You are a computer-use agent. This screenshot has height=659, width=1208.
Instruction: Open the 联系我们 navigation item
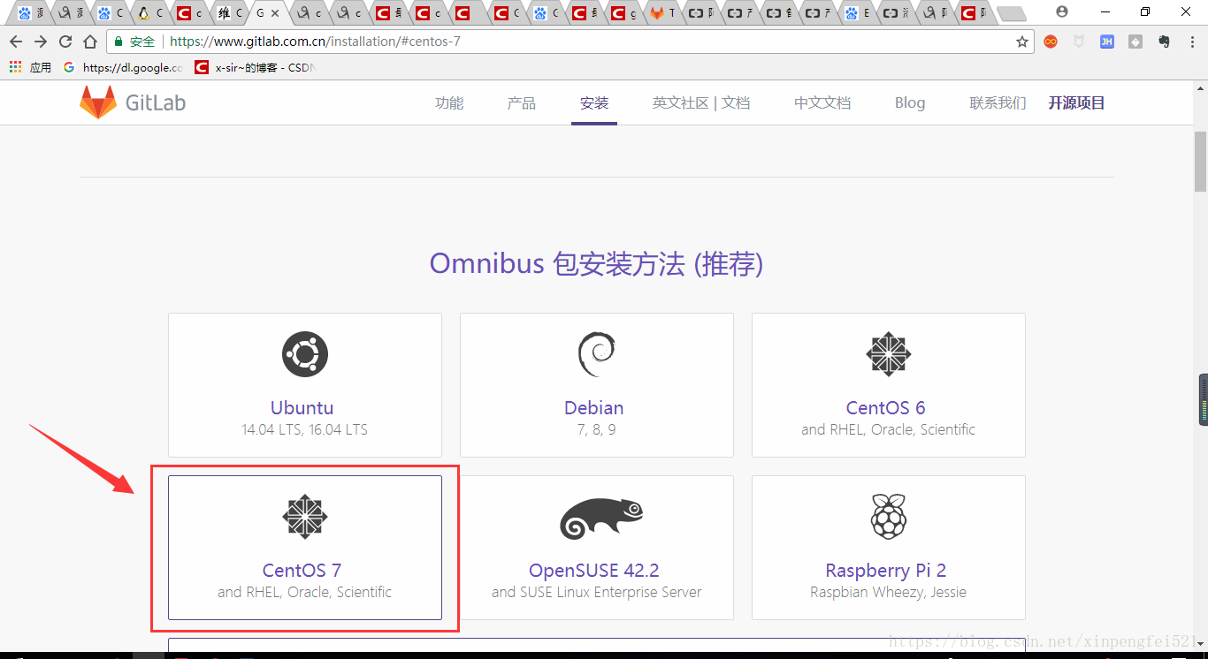998,102
